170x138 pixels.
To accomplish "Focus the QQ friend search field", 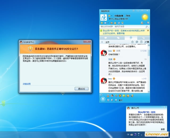I will [x=122, y=26].
